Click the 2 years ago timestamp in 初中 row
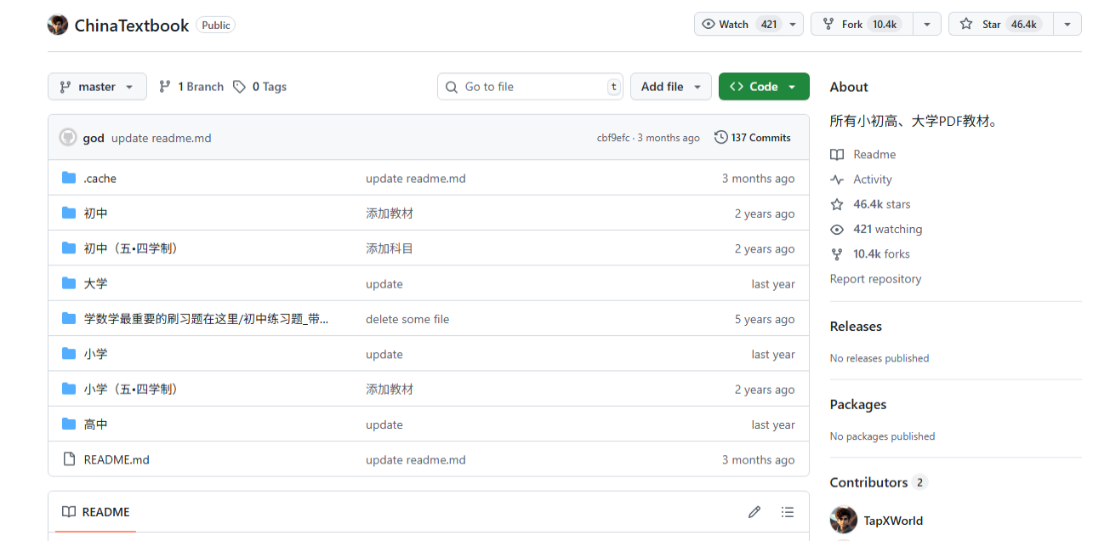The height and width of the screenshot is (541, 1110). click(x=765, y=214)
